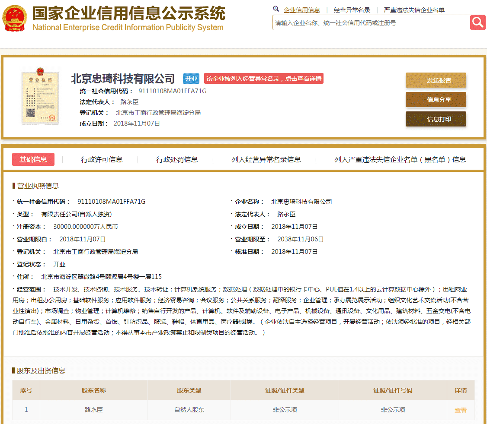This screenshot has height=424, width=487.
Task: Click the small magnifier icon beside 企业信用信息
Action: (x=276, y=9)
